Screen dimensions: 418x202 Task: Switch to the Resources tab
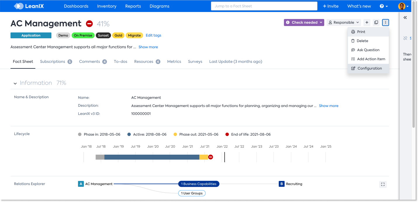(147, 62)
